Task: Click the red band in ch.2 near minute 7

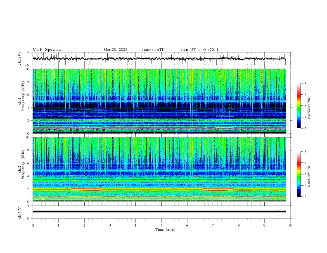Action: [x=218, y=188]
